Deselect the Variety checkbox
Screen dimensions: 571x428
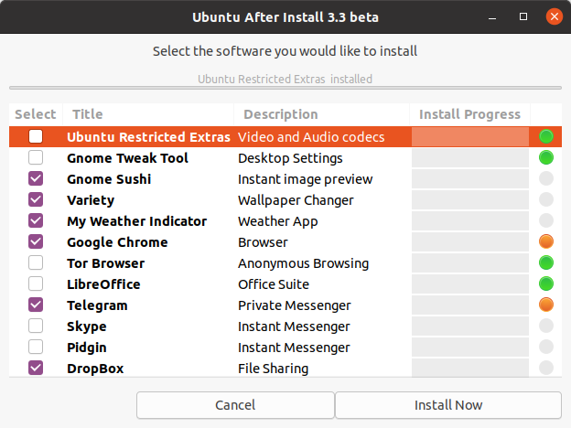(x=36, y=199)
